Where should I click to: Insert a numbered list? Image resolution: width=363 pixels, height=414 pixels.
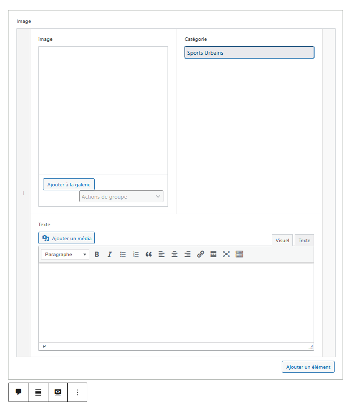tap(136, 254)
